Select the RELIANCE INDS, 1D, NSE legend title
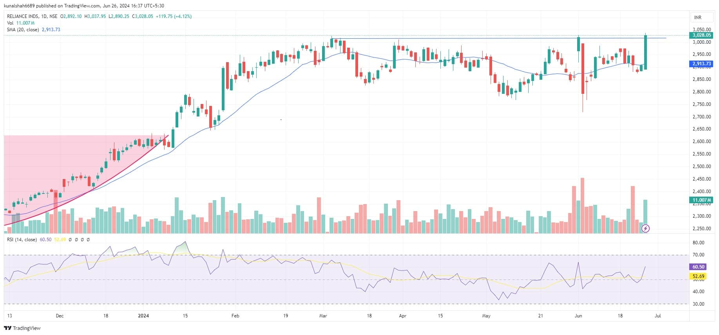The image size is (719, 335). tap(32, 16)
